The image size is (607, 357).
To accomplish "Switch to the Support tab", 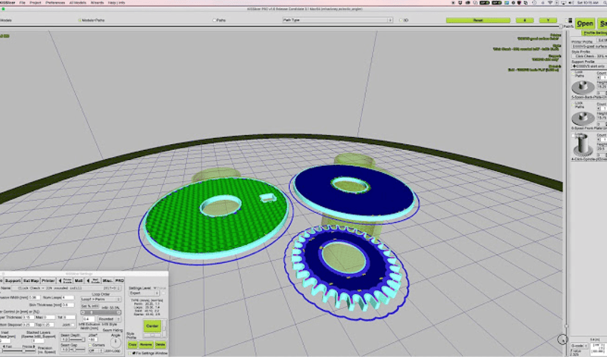I will click(13, 281).
